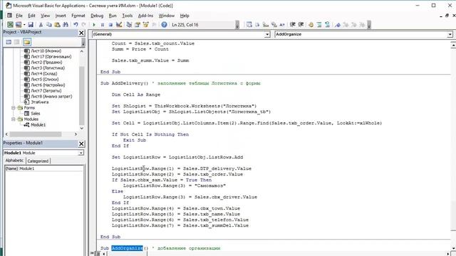
Task: Open the Edit menu
Action: (31, 16)
